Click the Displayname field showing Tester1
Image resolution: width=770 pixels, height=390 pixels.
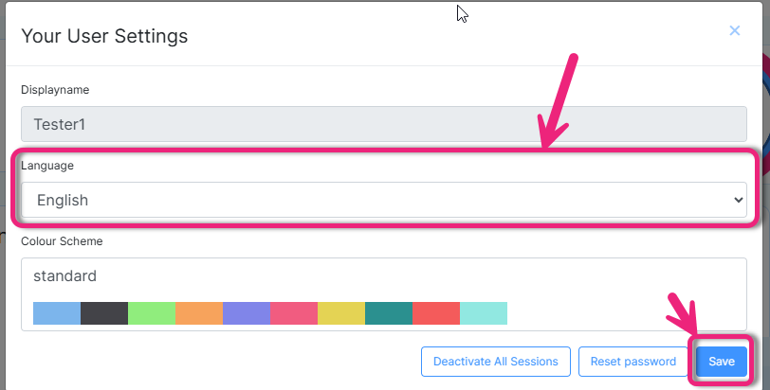coord(383,124)
